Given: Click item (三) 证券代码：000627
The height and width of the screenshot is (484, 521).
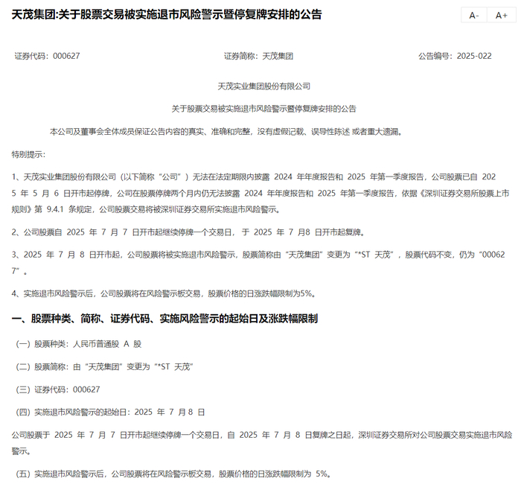Looking at the screenshot, I should click(x=58, y=389).
